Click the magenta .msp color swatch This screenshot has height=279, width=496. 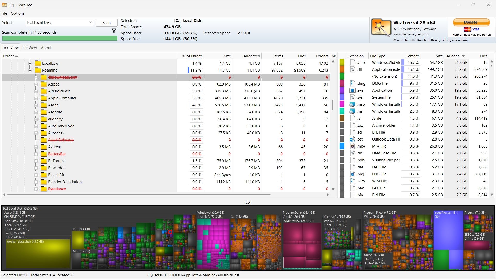coord(342,104)
